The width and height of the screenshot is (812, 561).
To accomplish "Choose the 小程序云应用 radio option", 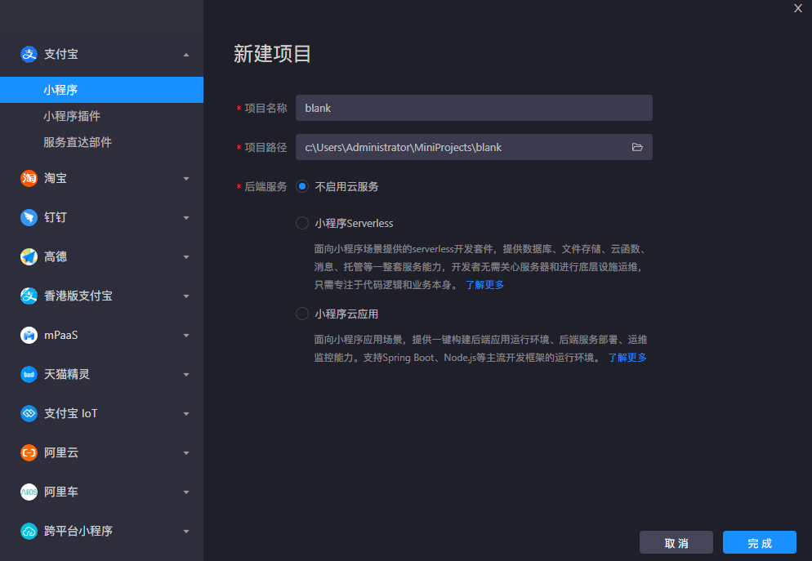I will [302, 314].
